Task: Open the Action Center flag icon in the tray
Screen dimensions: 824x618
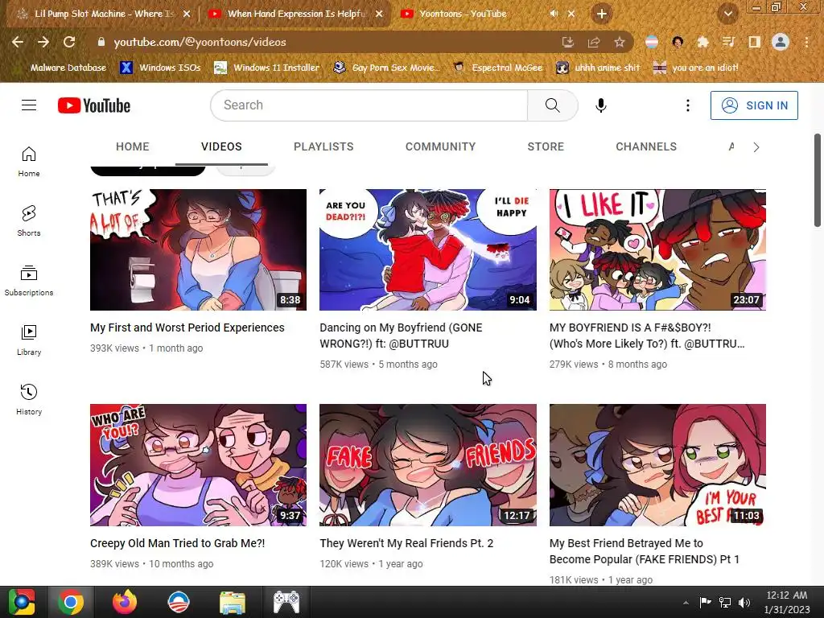Action: tap(705, 603)
